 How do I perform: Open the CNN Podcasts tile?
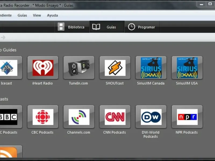(x=115, y=117)
